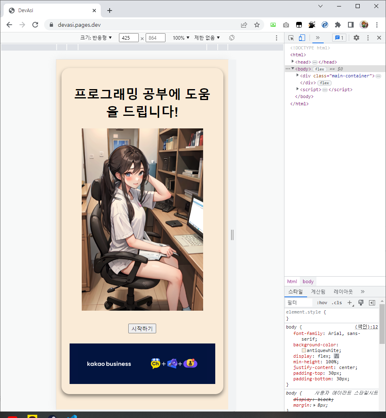
Task: Add a new style rule
Action: 350,303
